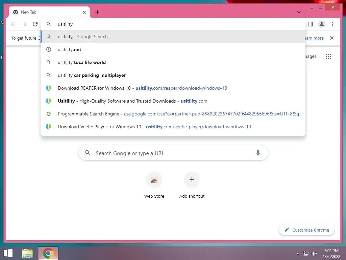
Task: Click the search magnifier in the Google box
Action: point(88,153)
